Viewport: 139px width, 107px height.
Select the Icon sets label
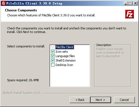pyautogui.click(x=62, y=52)
